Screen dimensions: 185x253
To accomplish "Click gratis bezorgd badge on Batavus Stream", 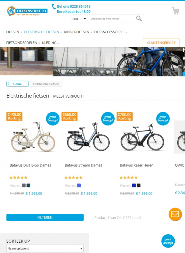I will 108,119.
